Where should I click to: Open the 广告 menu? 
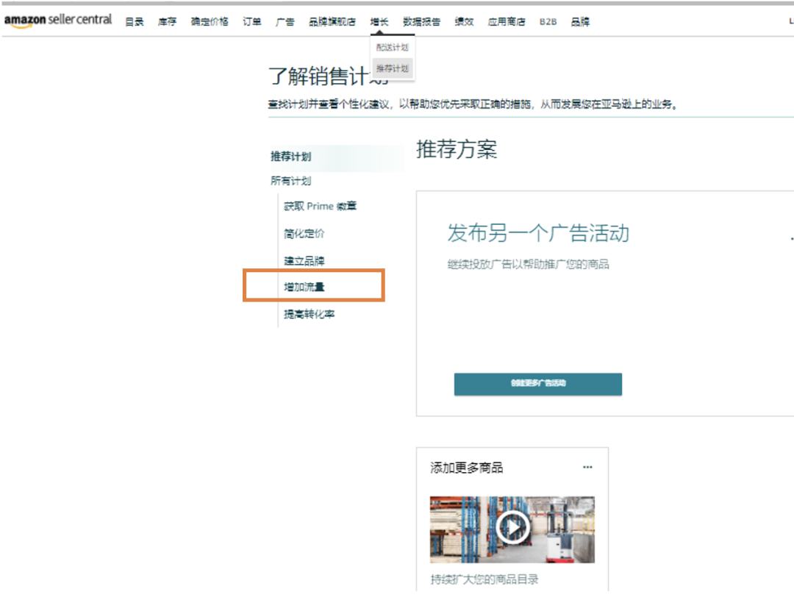pos(285,22)
